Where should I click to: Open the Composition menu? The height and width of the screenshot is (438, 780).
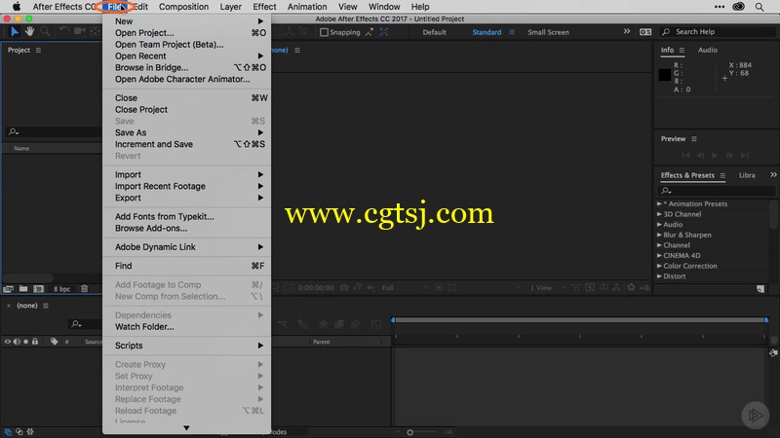183,7
